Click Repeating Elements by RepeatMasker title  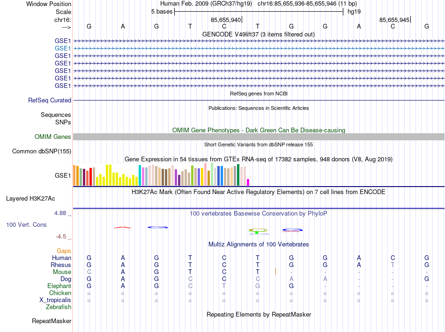(259, 314)
